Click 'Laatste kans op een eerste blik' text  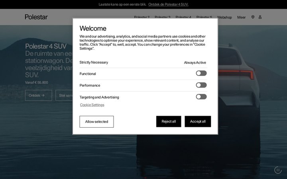tap(122, 4)
